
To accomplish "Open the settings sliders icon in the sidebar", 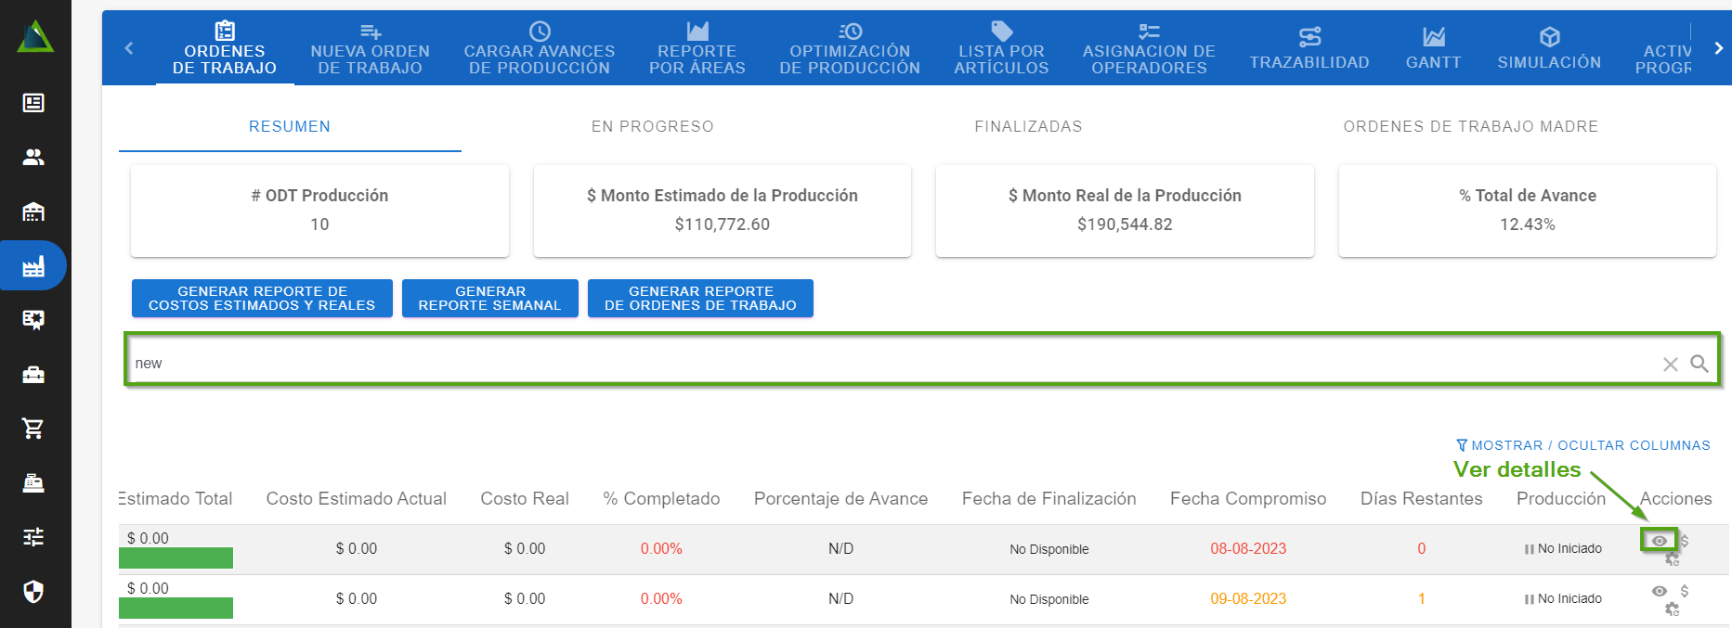I will pyautogui.click(x=33, y=537).
